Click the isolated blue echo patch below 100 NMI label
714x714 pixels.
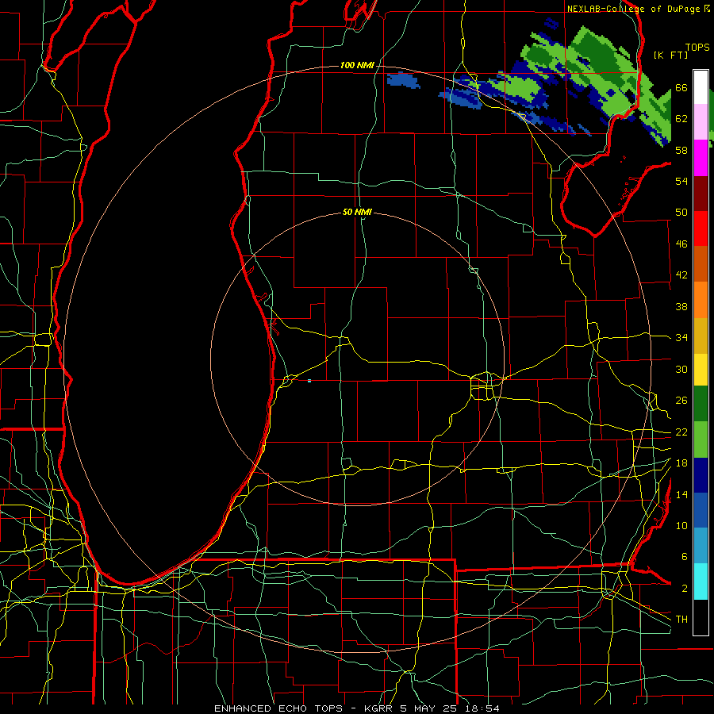point(403,81)
